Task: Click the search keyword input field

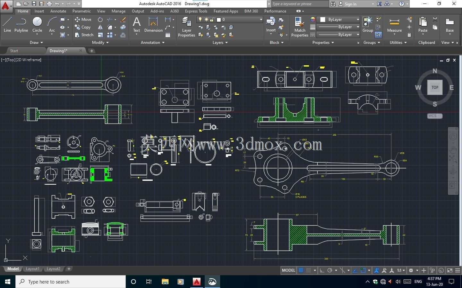Action: tap(300, 4)
